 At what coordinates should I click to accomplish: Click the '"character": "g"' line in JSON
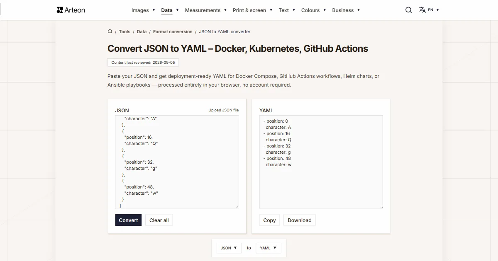click(141, 168)
